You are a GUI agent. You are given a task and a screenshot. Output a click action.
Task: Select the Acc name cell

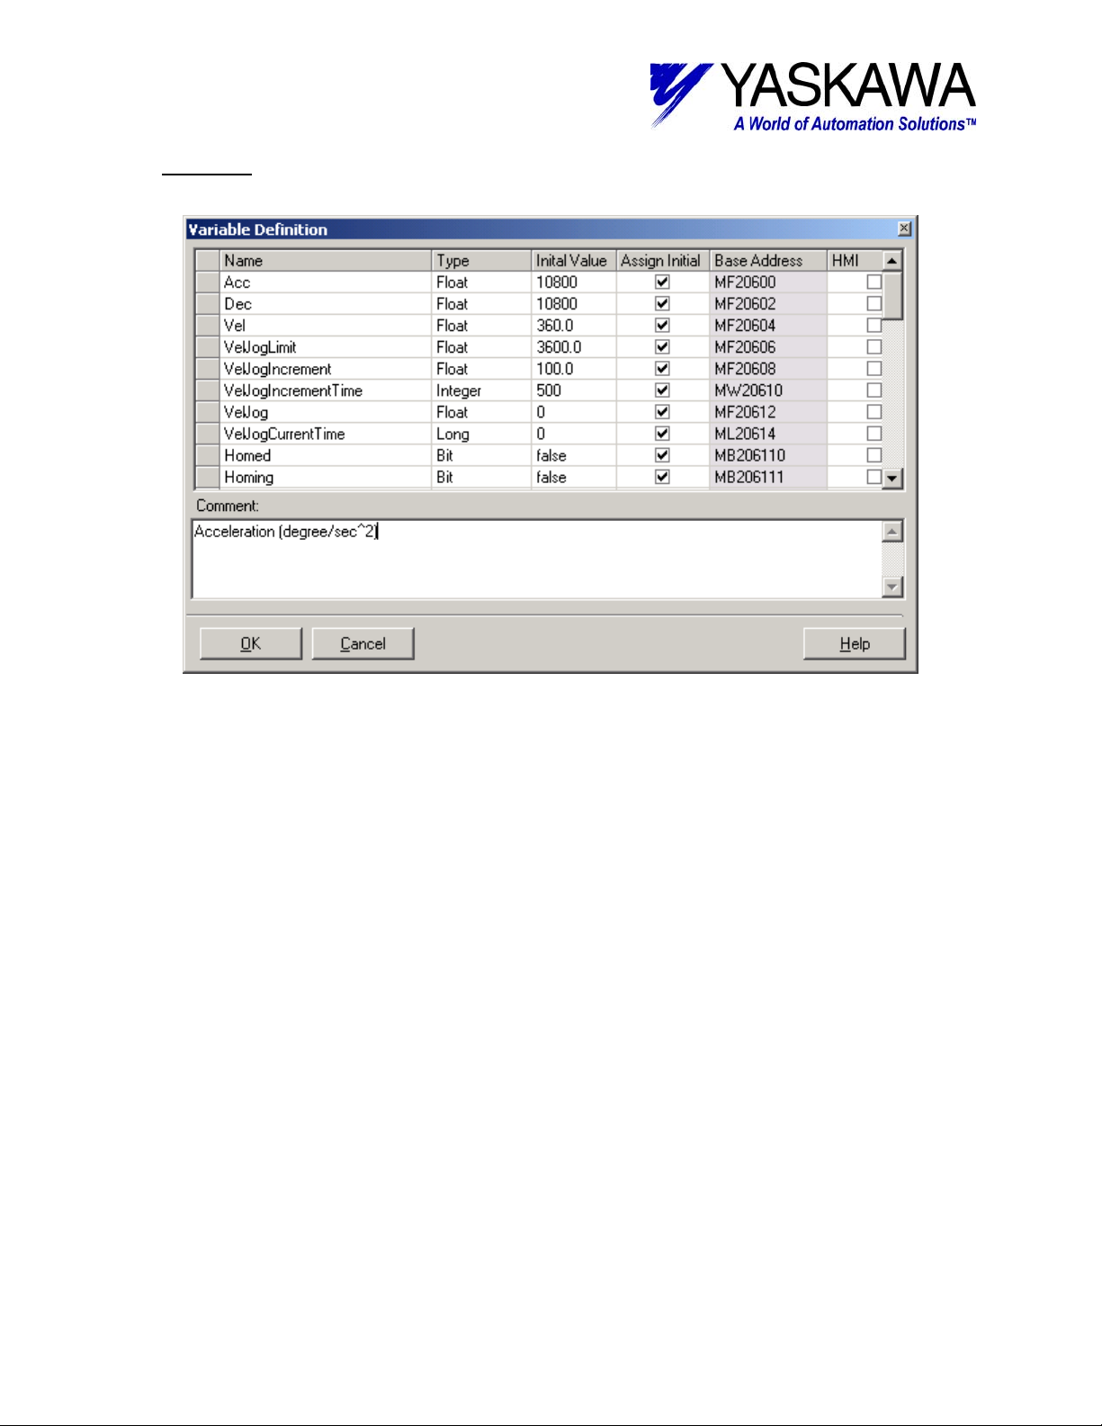click(326, 282)
